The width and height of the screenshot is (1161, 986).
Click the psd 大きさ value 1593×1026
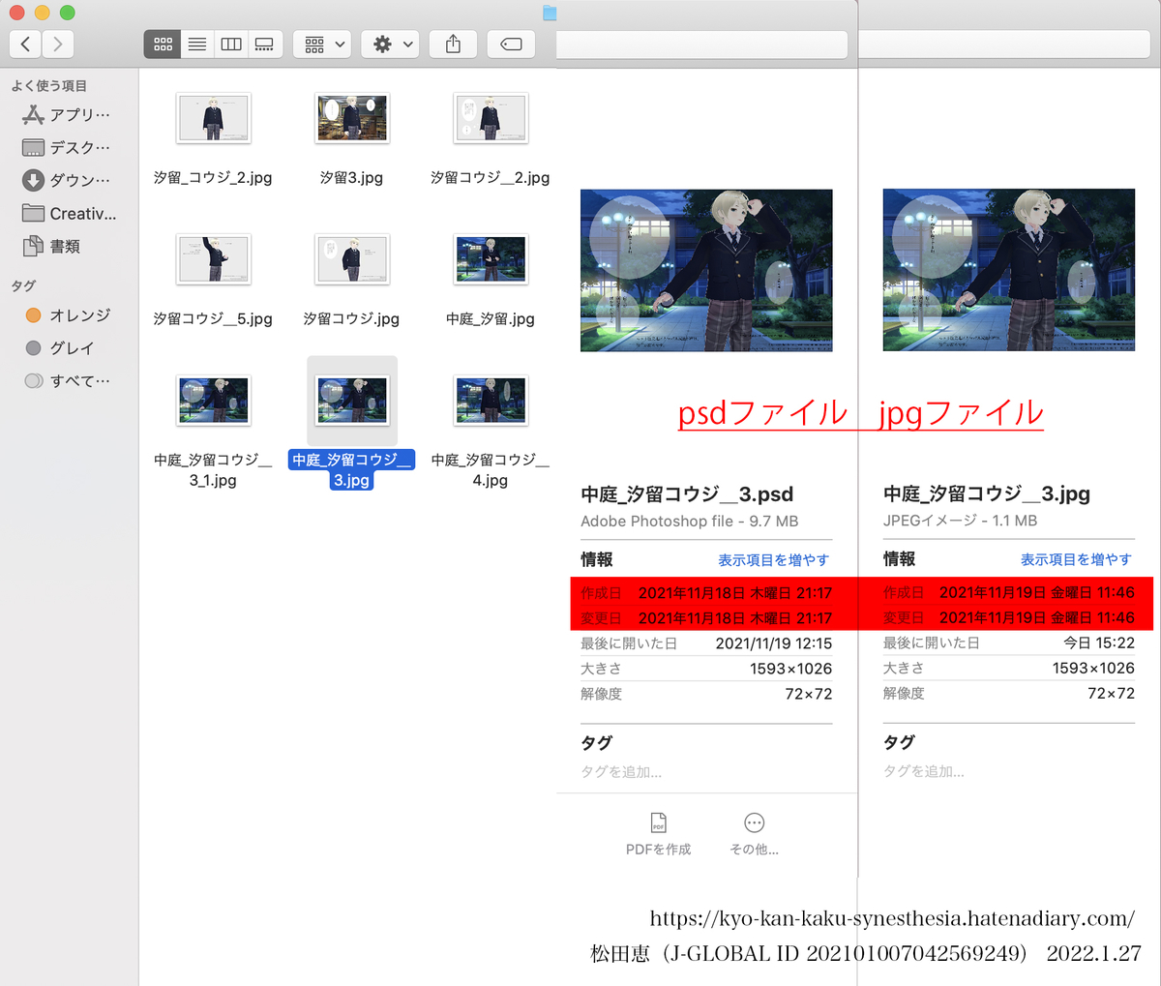click(790, 669)
